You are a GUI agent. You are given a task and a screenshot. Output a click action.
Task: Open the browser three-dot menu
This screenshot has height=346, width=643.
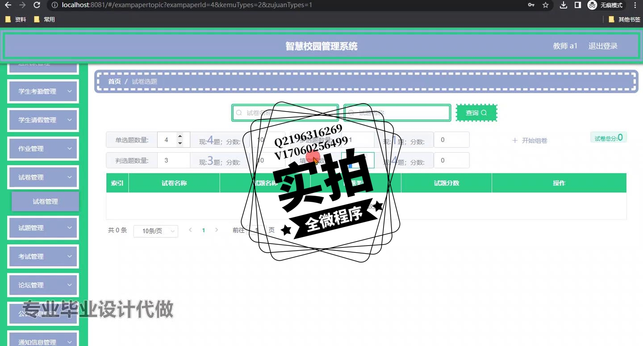click(635, 5)
